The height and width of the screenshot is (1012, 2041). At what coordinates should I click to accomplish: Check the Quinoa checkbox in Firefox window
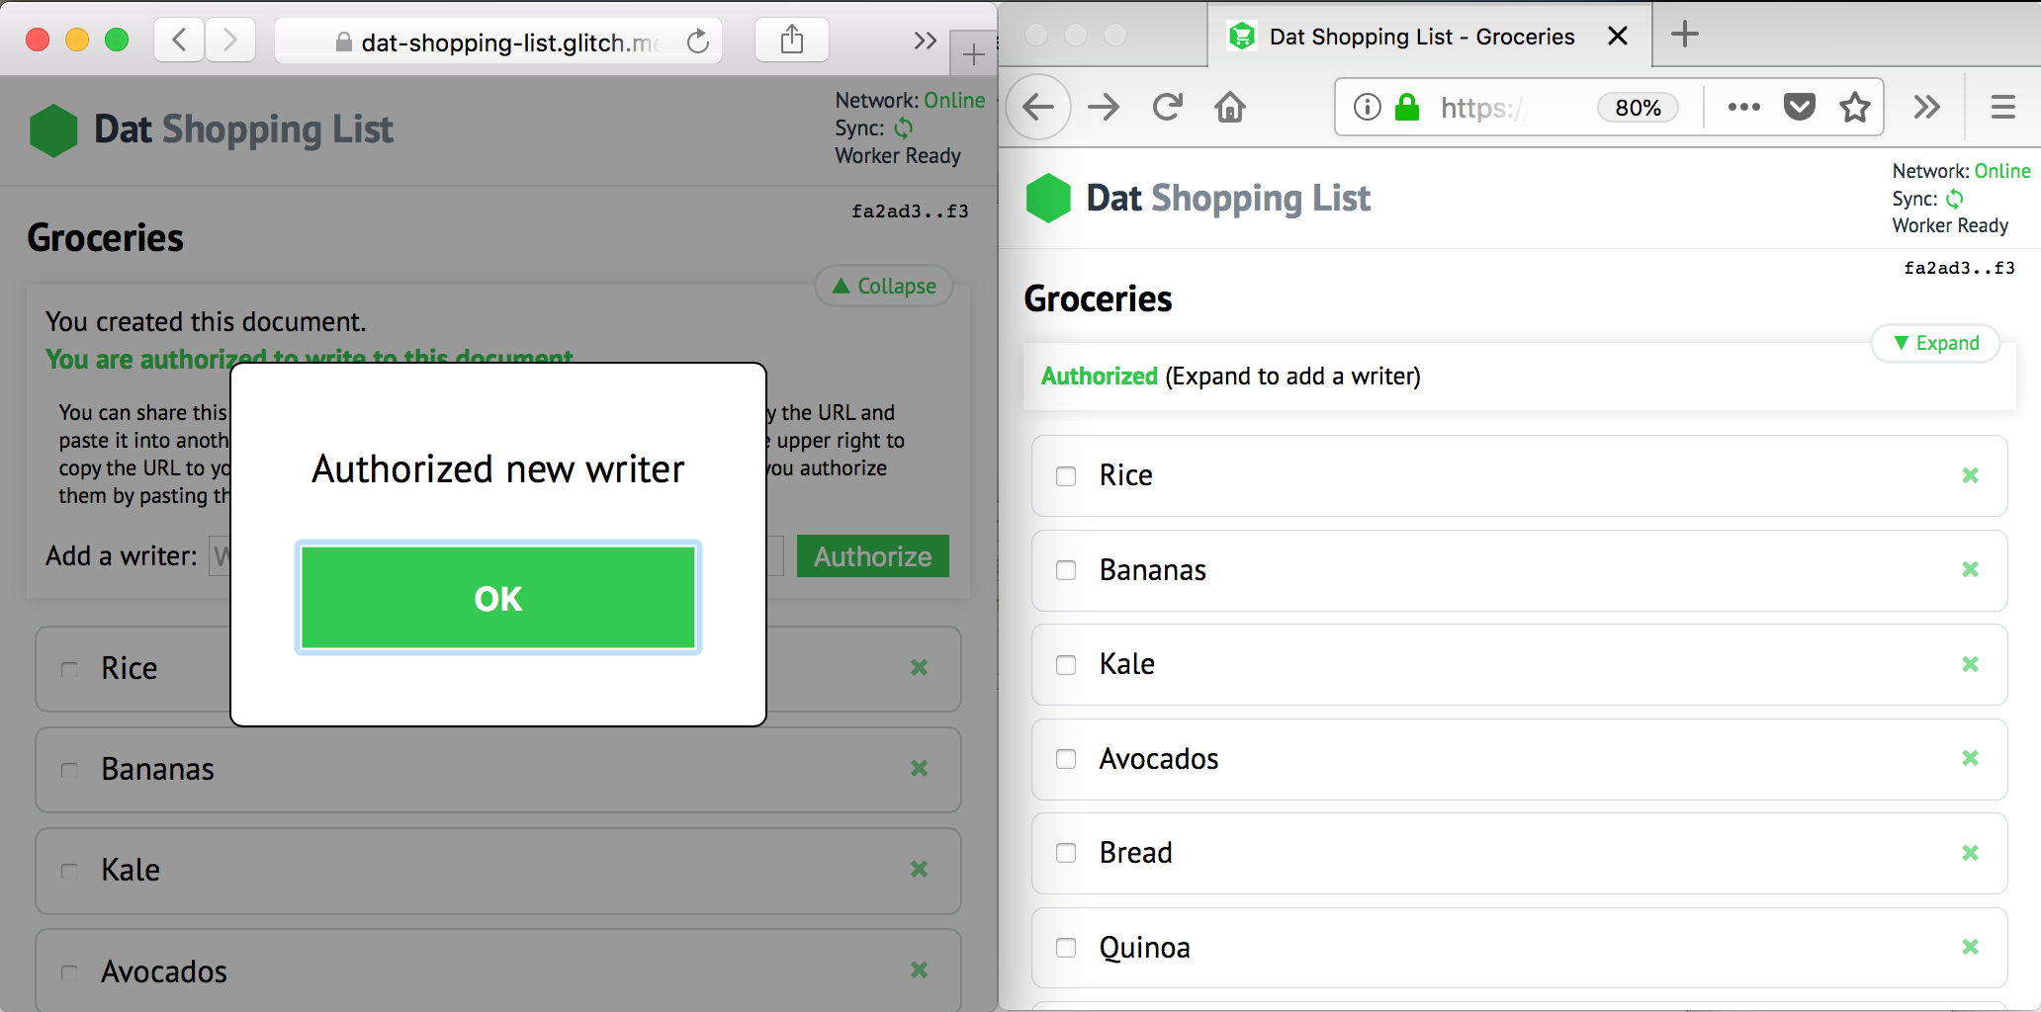[1066, 948]
